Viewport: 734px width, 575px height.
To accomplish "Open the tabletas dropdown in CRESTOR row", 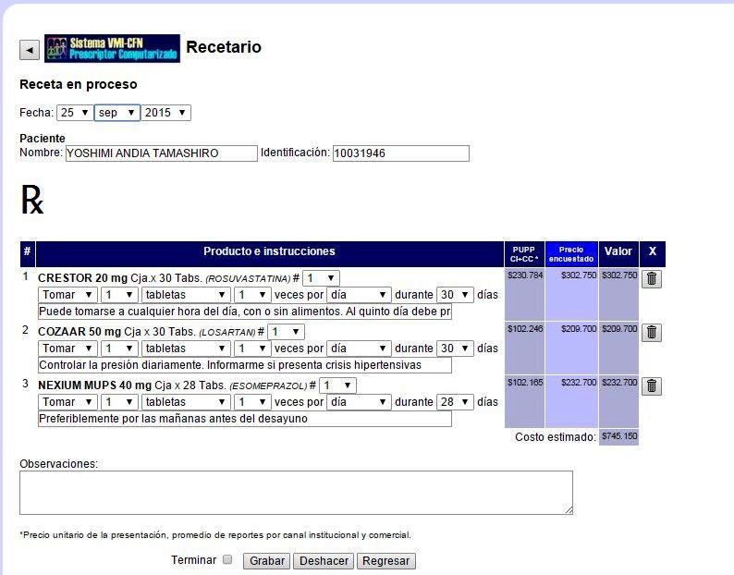I will (186, 295).
